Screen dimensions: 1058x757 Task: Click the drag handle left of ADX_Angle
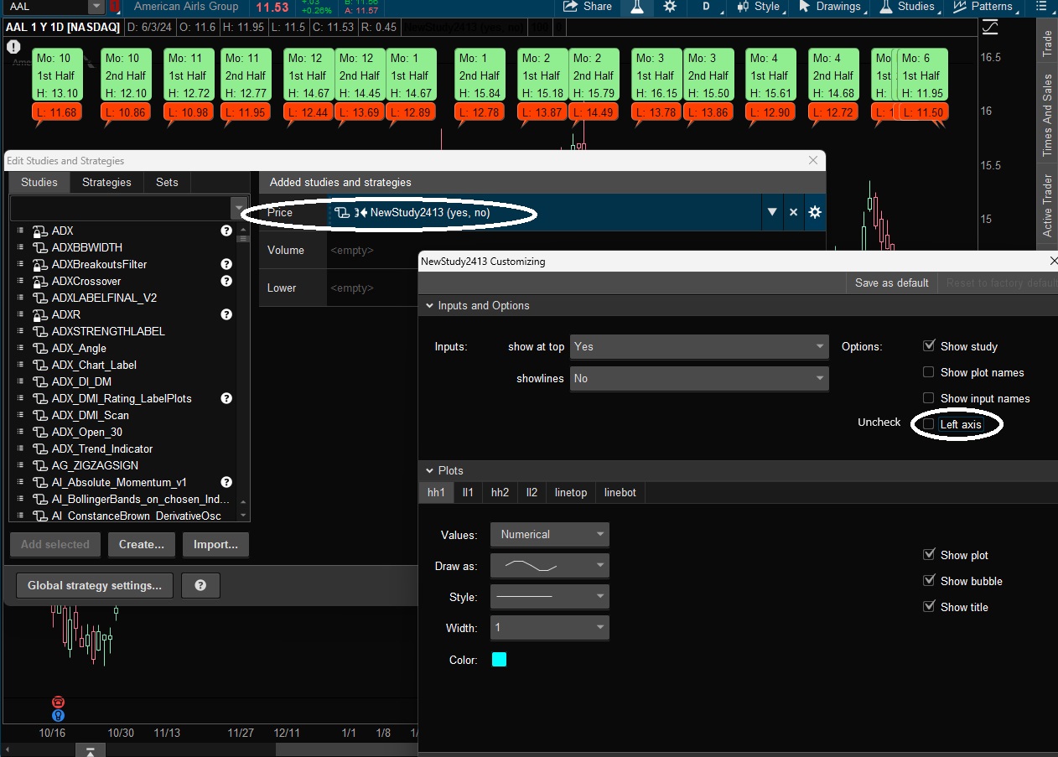click(x=20, y=348)
